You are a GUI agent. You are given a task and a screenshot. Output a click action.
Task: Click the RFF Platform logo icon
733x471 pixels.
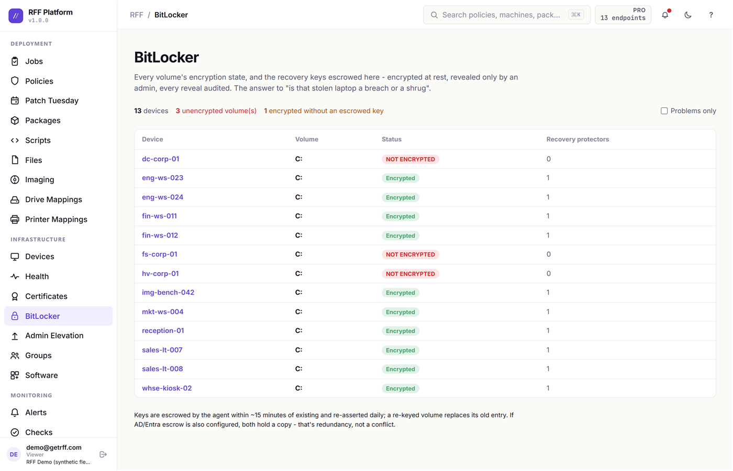16,16
